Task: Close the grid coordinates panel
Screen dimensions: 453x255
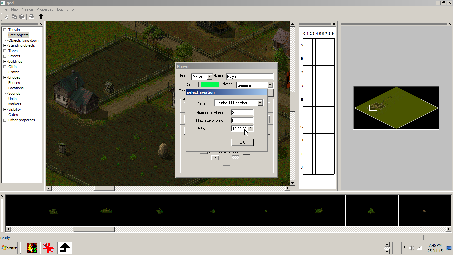Action: 334,24
